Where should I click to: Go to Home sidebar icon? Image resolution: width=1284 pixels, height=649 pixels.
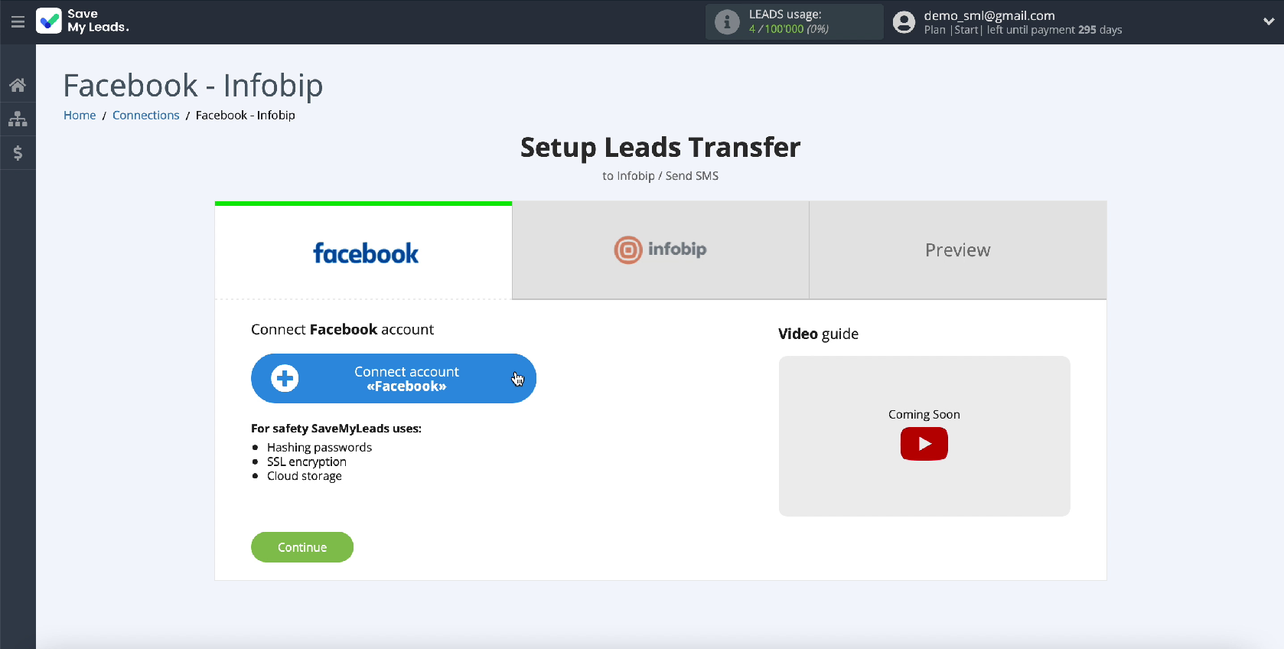click(18, 85)
